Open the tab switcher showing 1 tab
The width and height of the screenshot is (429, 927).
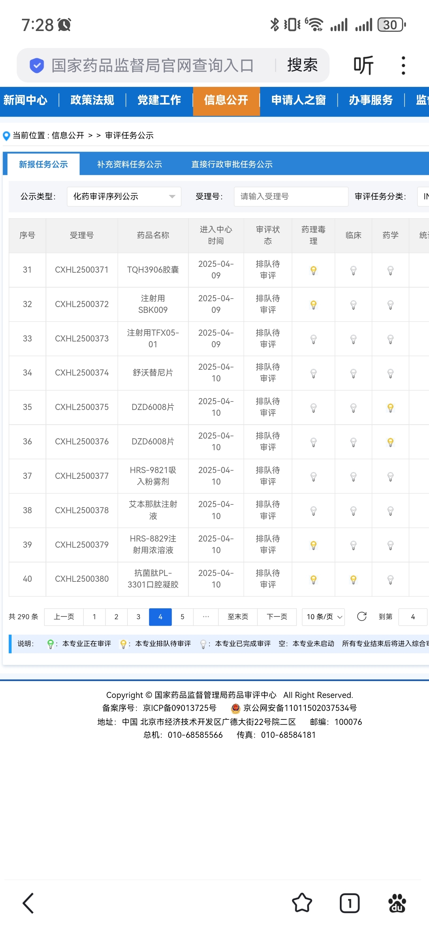pyautogui.click(x=350, y=903)
